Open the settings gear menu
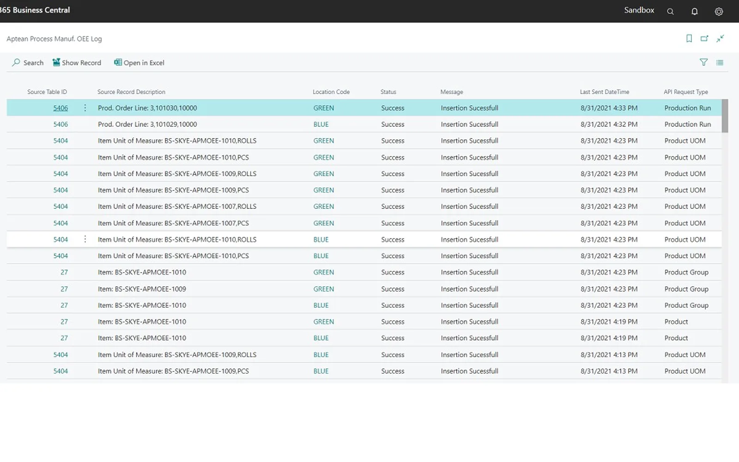This screenshot has height=462, width=739. coord(719,12)
